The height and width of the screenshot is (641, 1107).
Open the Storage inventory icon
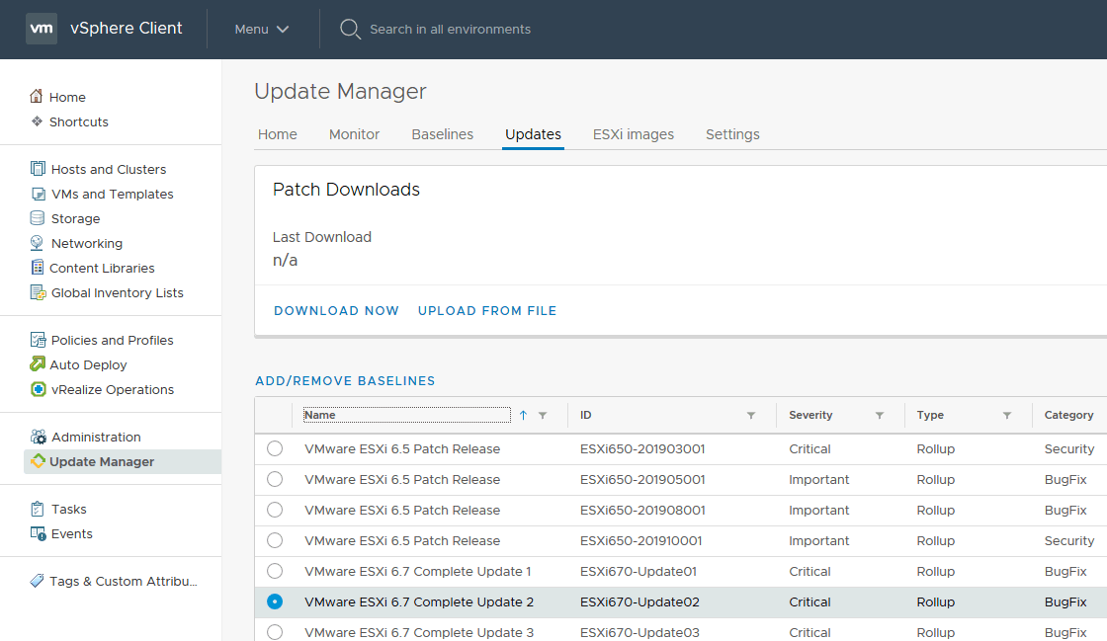coord(37,218)
